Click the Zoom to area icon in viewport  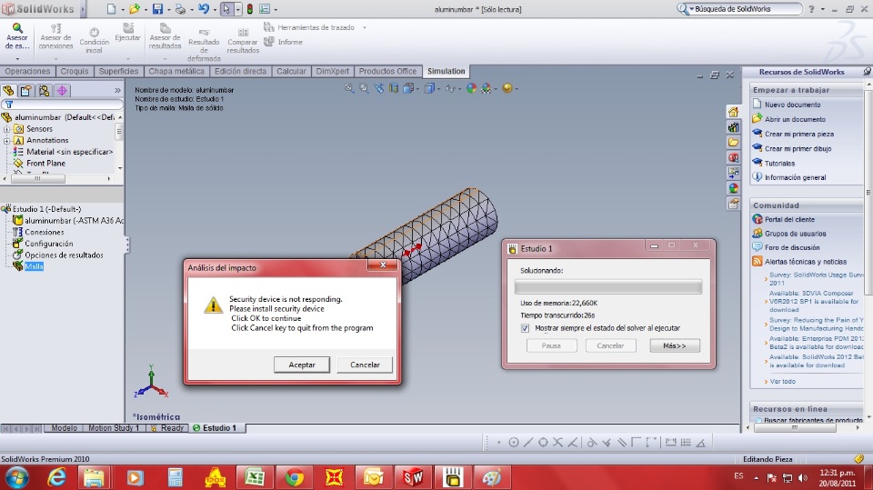coord(364,88)
